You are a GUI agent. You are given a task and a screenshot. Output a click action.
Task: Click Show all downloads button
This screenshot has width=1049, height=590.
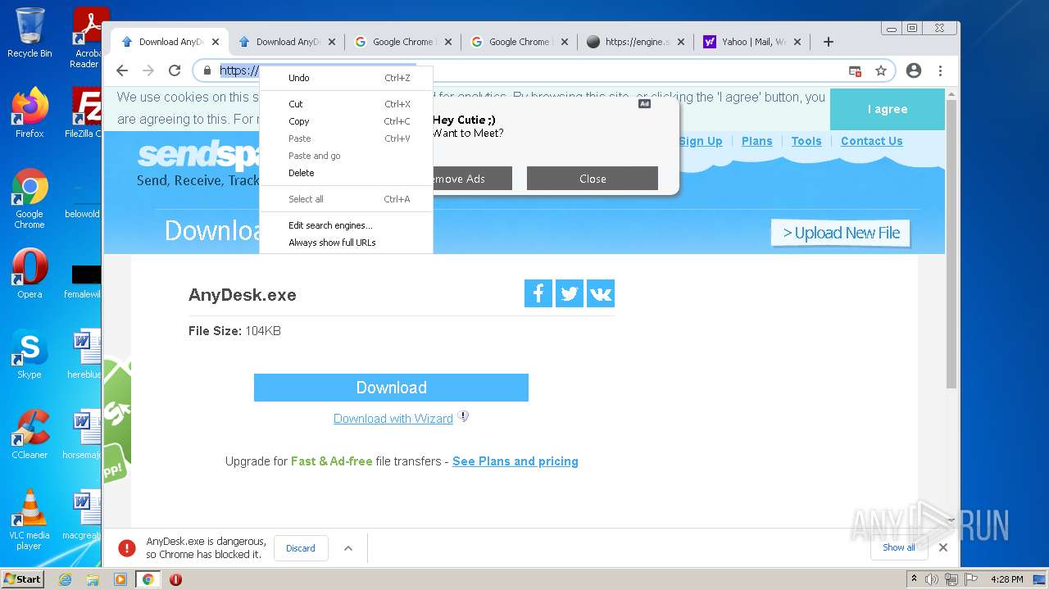(899, 547)
